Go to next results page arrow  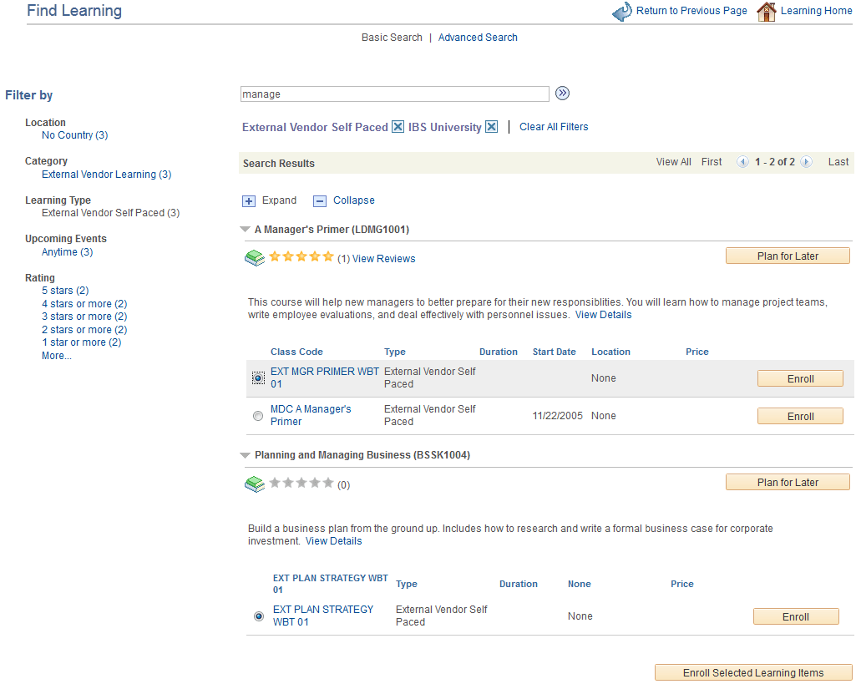click(x=805, y=162)
